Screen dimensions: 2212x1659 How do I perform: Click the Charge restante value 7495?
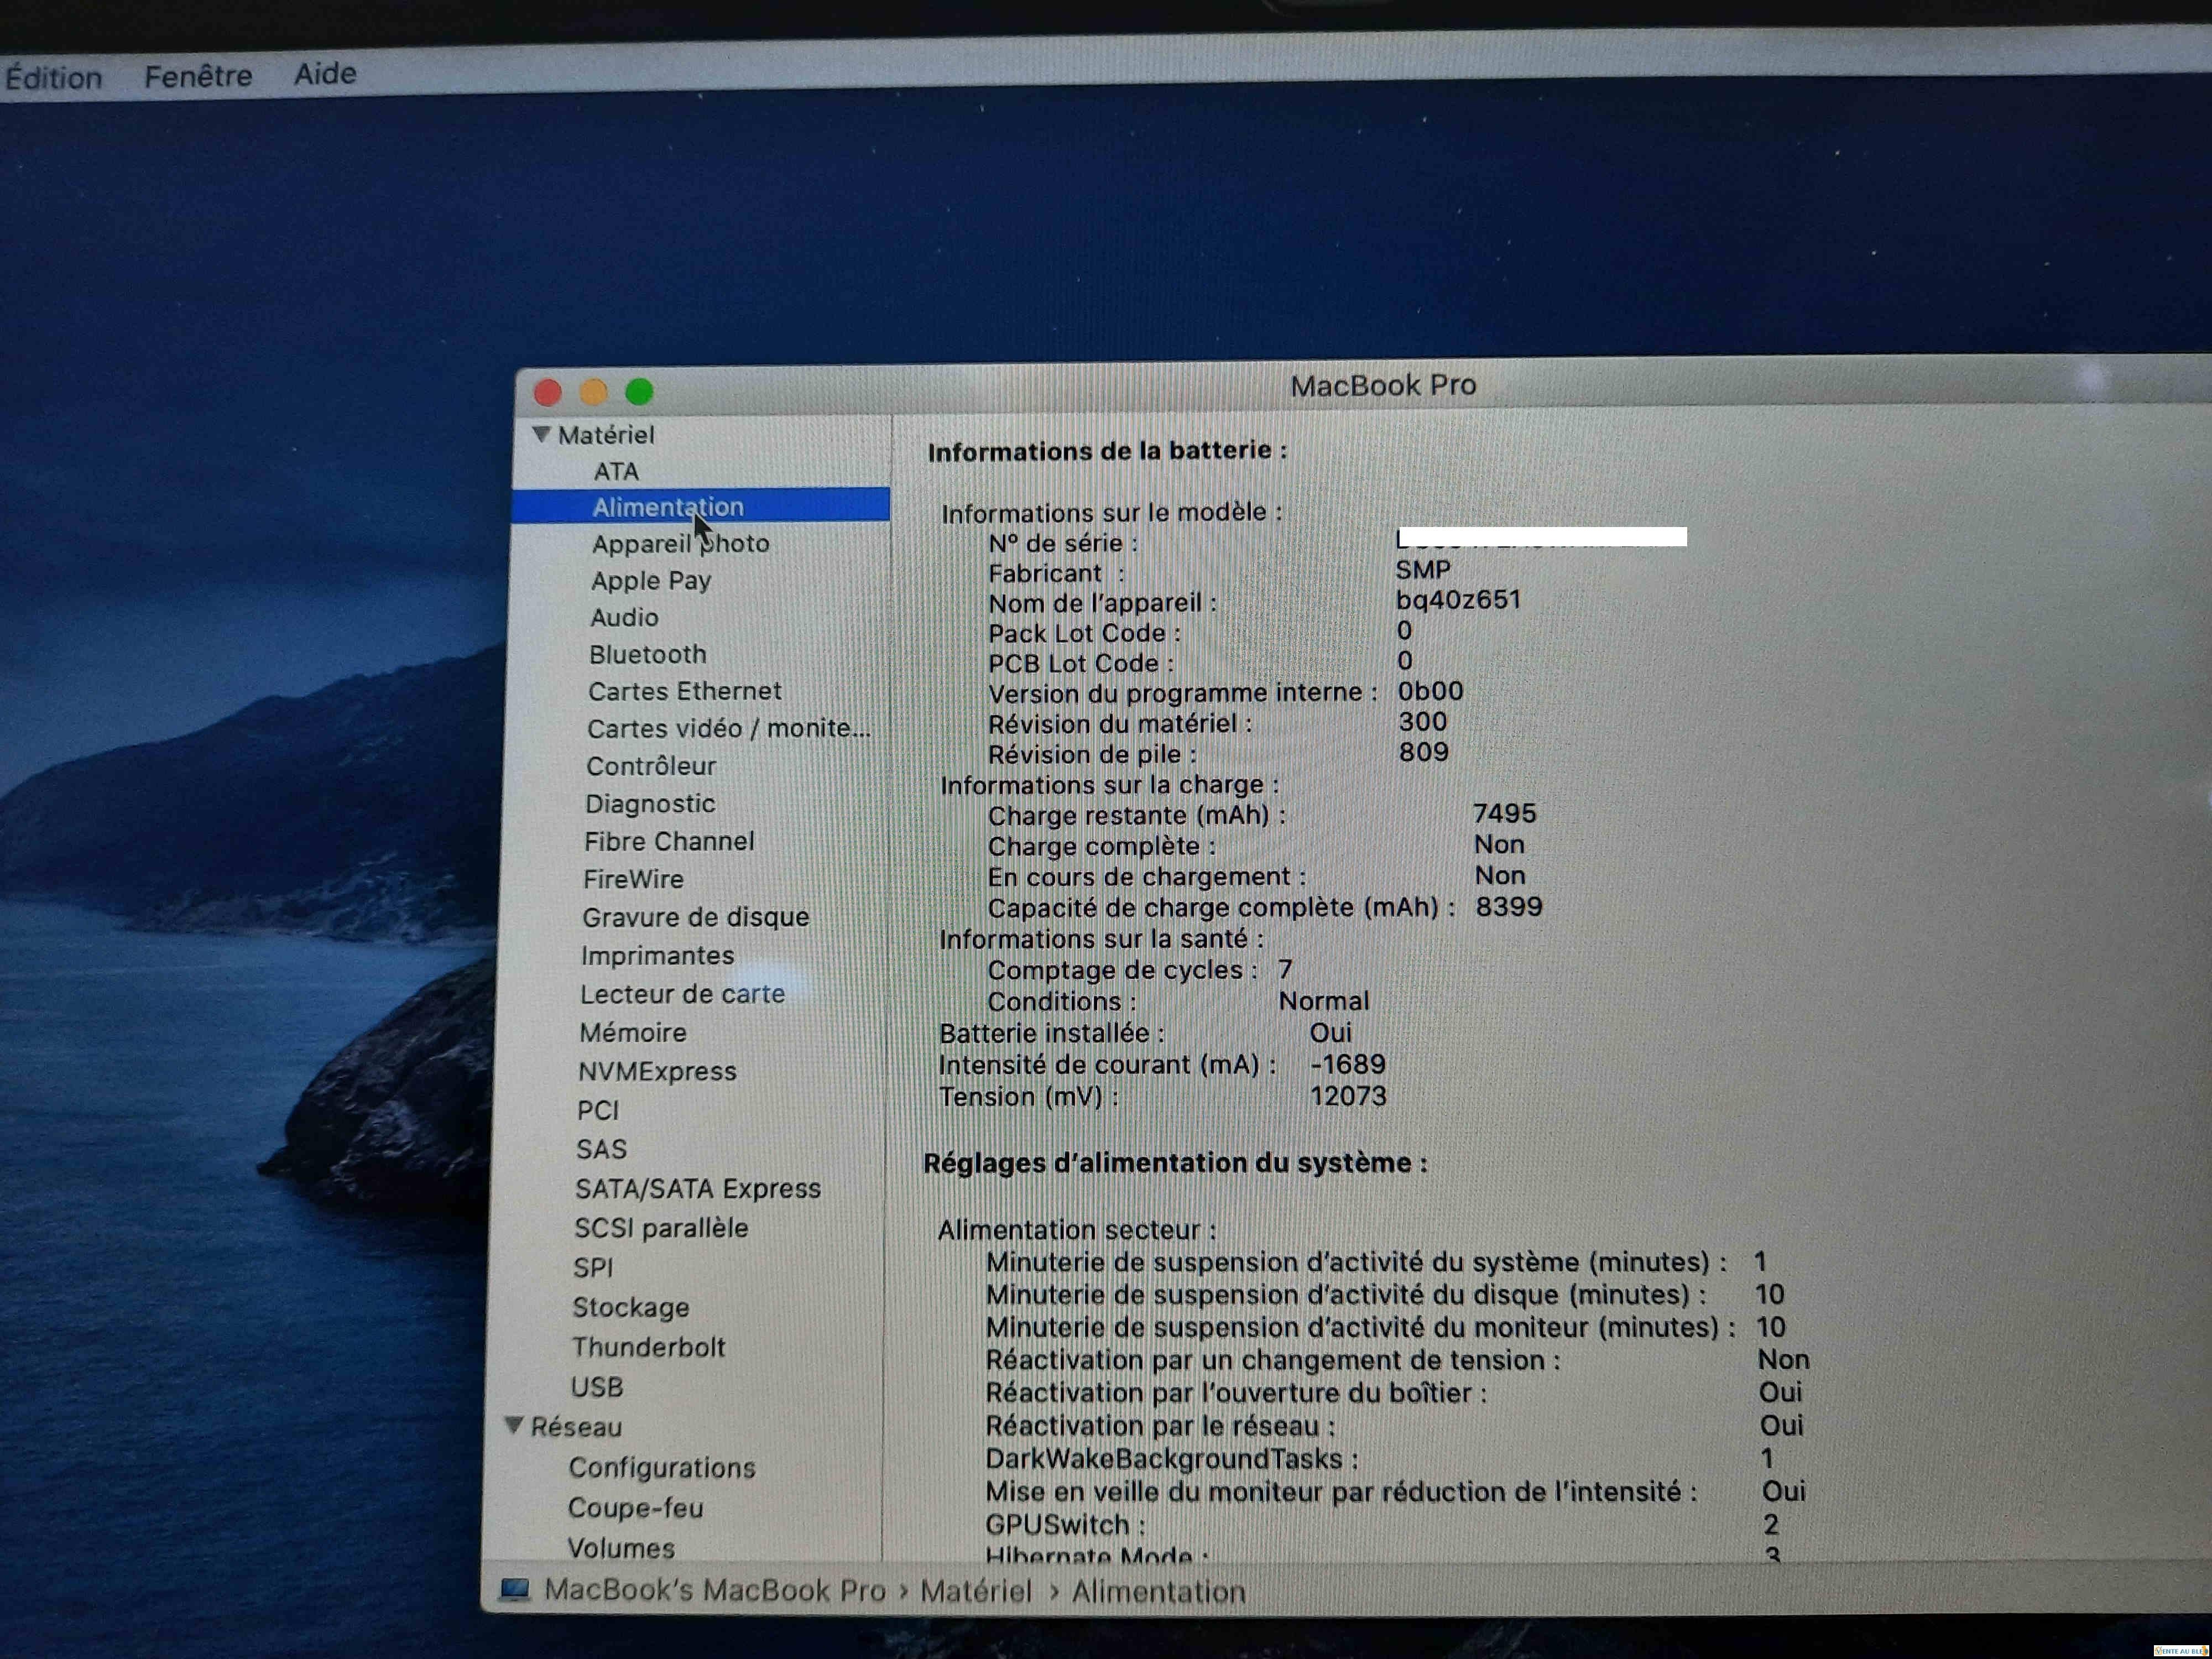tap(1505, 814)
